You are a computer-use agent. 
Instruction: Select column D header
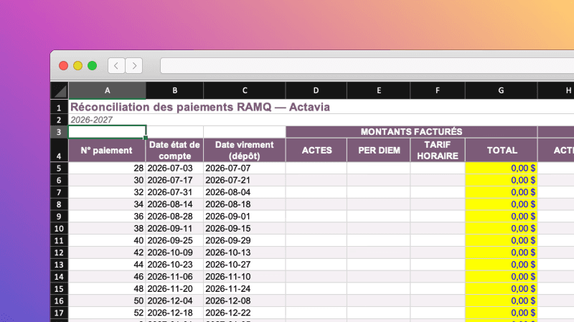click(x=316, y=91)
